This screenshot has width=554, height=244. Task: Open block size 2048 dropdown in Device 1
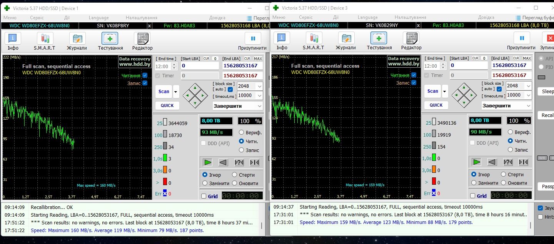pyautogui.click(x=259, y=86)
